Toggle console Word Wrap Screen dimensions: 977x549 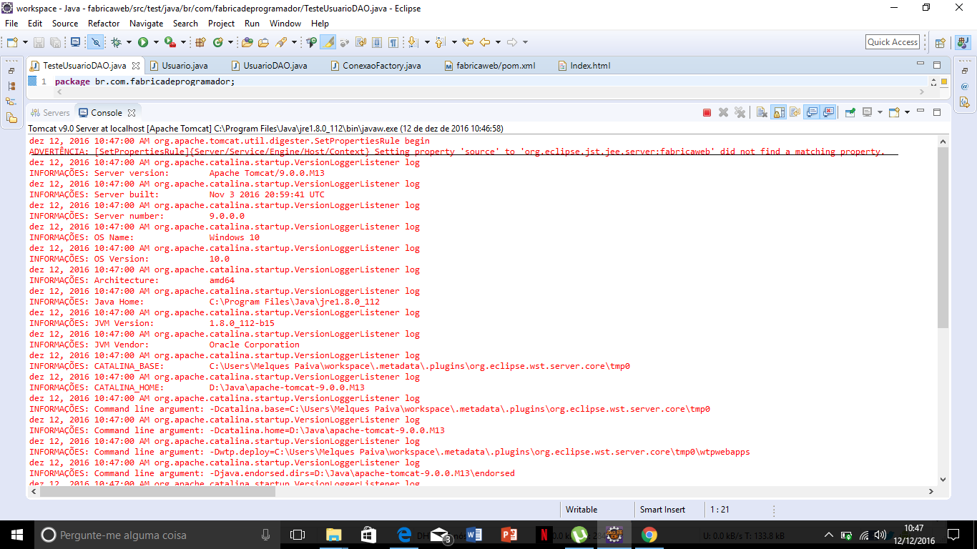(795, 112)
